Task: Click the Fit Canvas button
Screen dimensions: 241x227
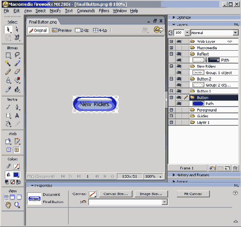Action: (193, 194)
